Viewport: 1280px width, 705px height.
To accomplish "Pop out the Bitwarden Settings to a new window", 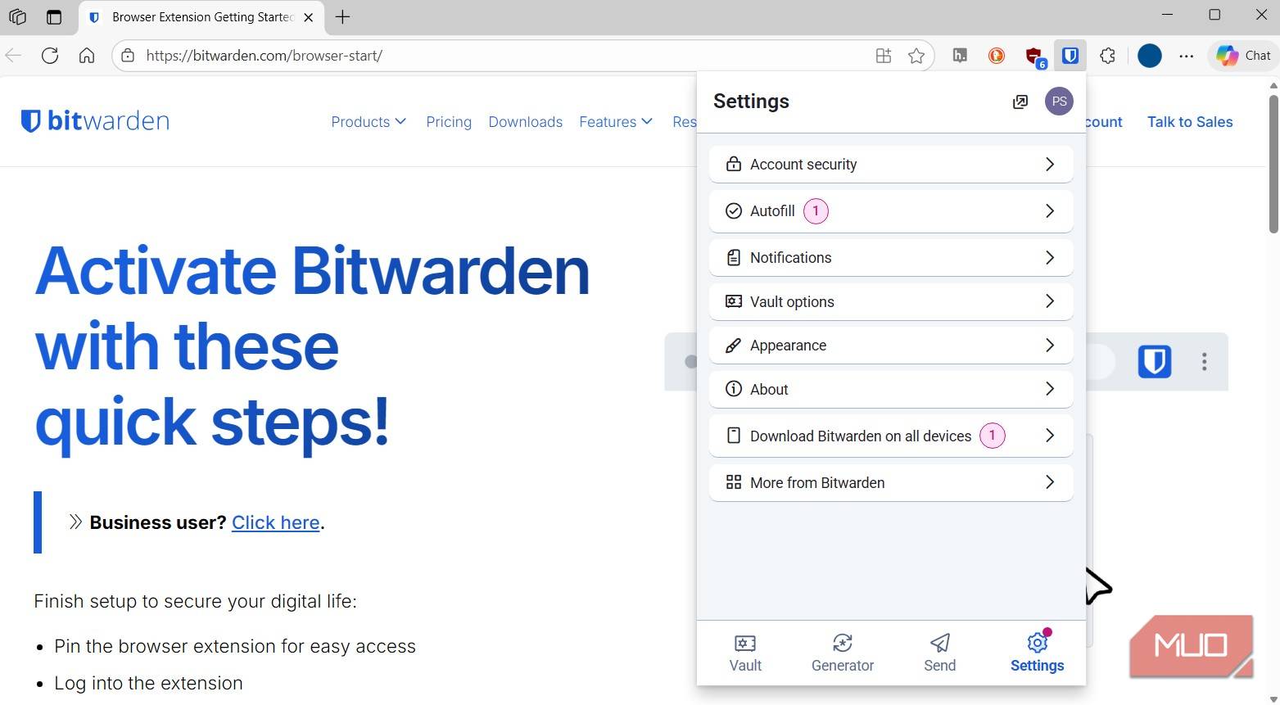I will 1020,102.
